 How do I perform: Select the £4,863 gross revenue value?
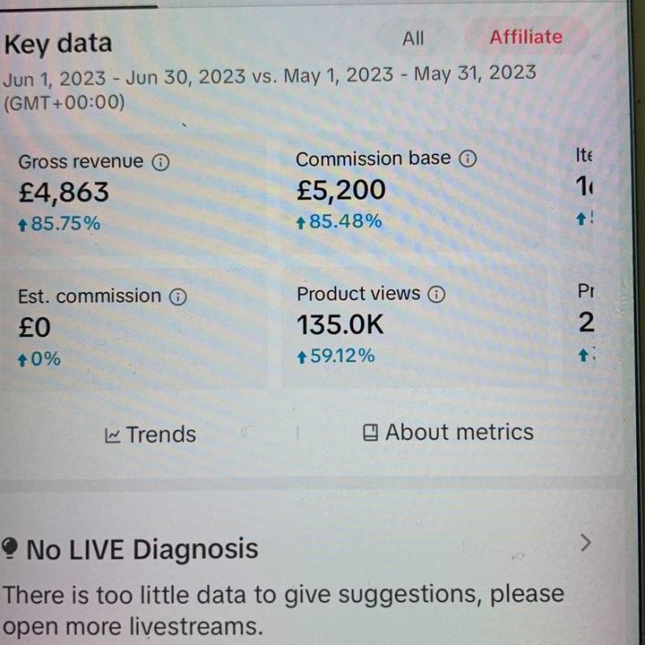(x=64, y=193)
